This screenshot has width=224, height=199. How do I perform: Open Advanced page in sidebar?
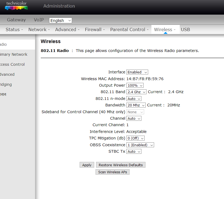pyautogui.click(x=7, y=74)
